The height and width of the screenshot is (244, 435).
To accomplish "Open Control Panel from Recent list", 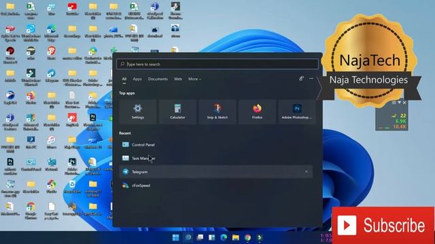I will (x=216, y=144).
